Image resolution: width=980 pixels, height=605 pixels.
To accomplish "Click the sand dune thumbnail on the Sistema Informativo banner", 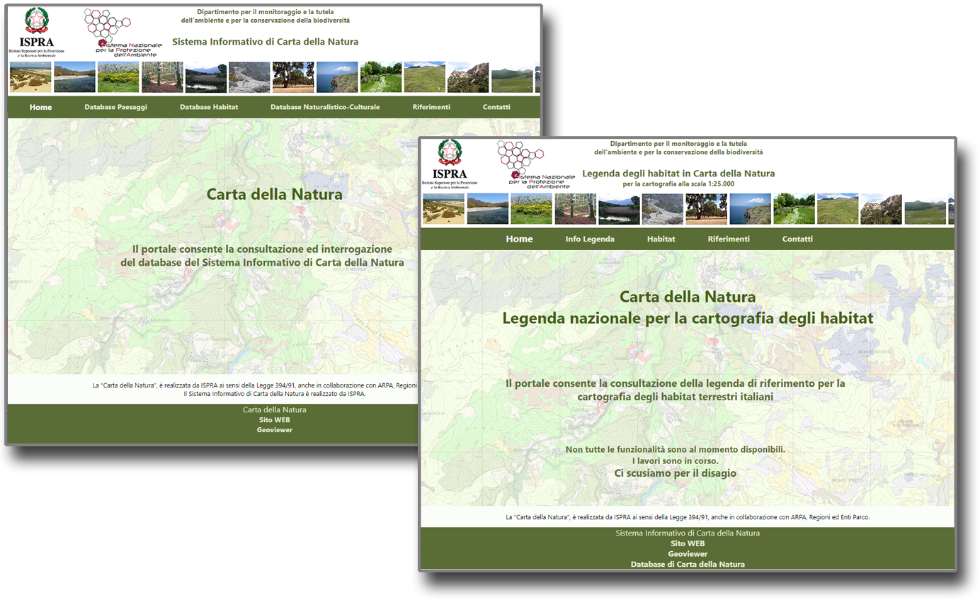I will (30, 77).
